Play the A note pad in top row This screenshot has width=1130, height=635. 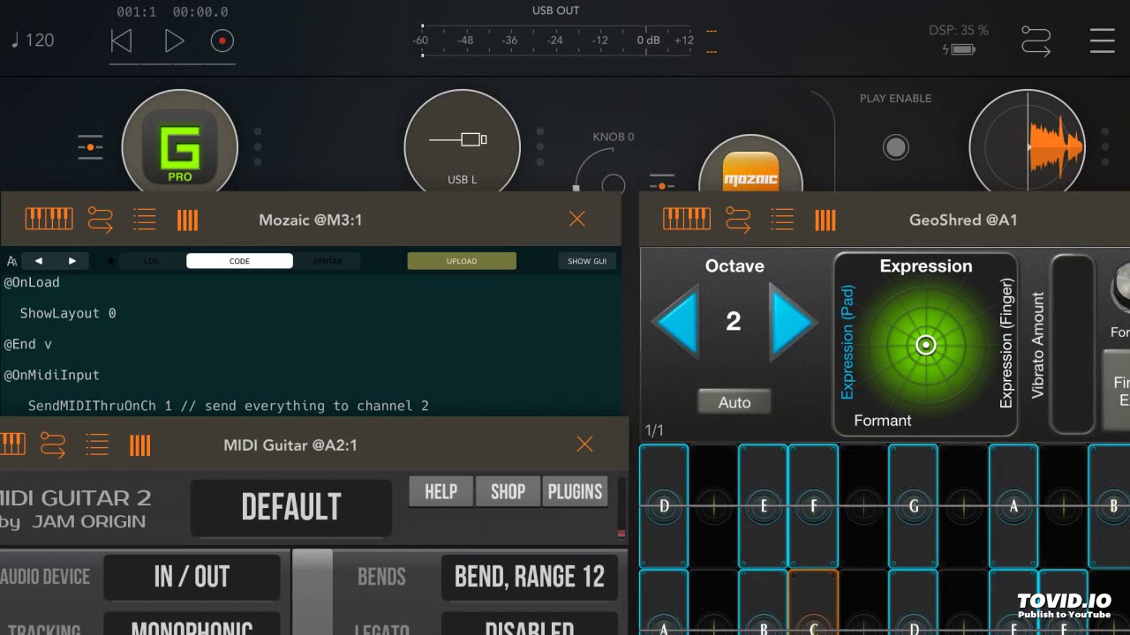click(x=1013, y=504)
